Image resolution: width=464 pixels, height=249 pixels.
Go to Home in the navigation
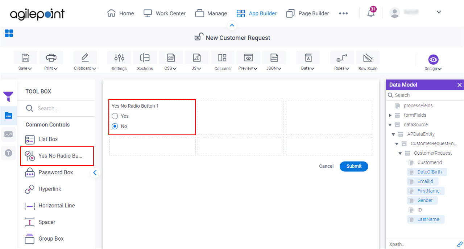[120, 13]
